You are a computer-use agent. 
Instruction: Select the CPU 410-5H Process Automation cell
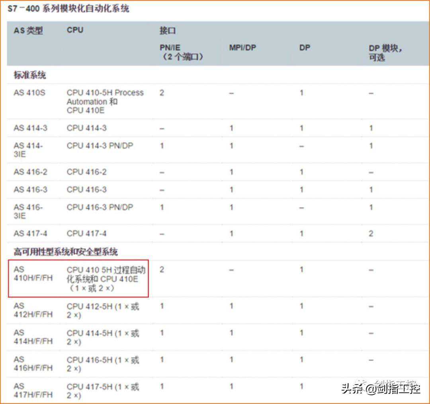pos(105,101)
